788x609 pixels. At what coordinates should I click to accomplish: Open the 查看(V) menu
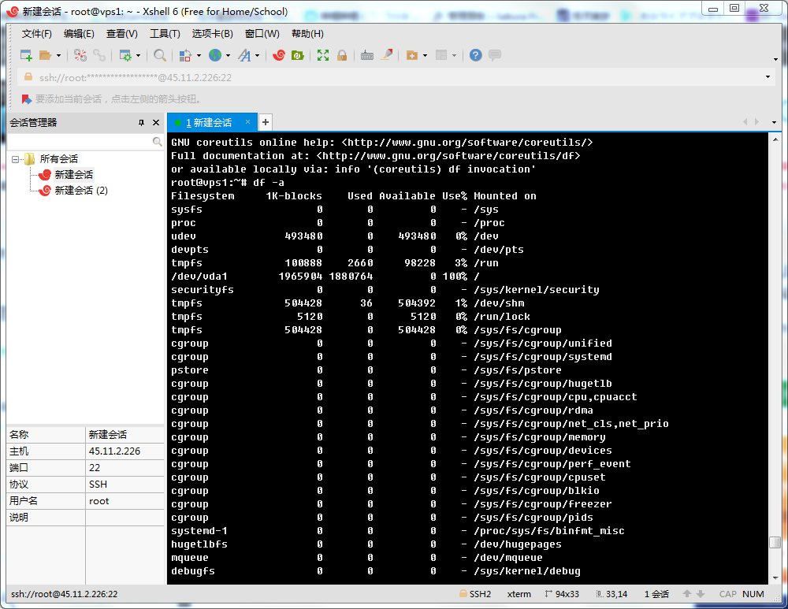[x=121, y=34]
